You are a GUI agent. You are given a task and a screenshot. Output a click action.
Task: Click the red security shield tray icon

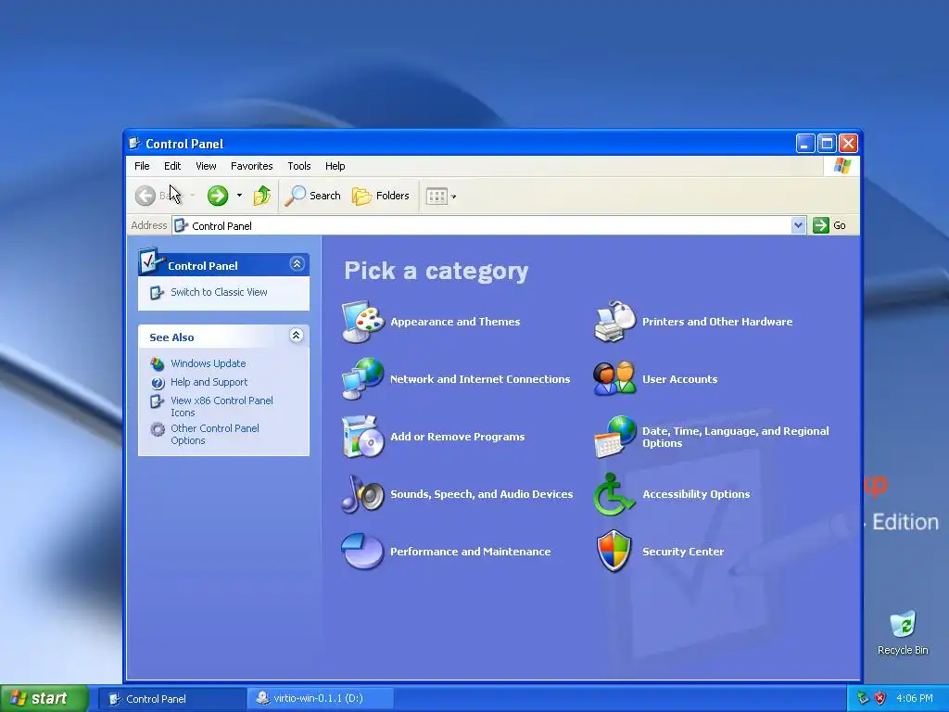[x=879, y=698]
